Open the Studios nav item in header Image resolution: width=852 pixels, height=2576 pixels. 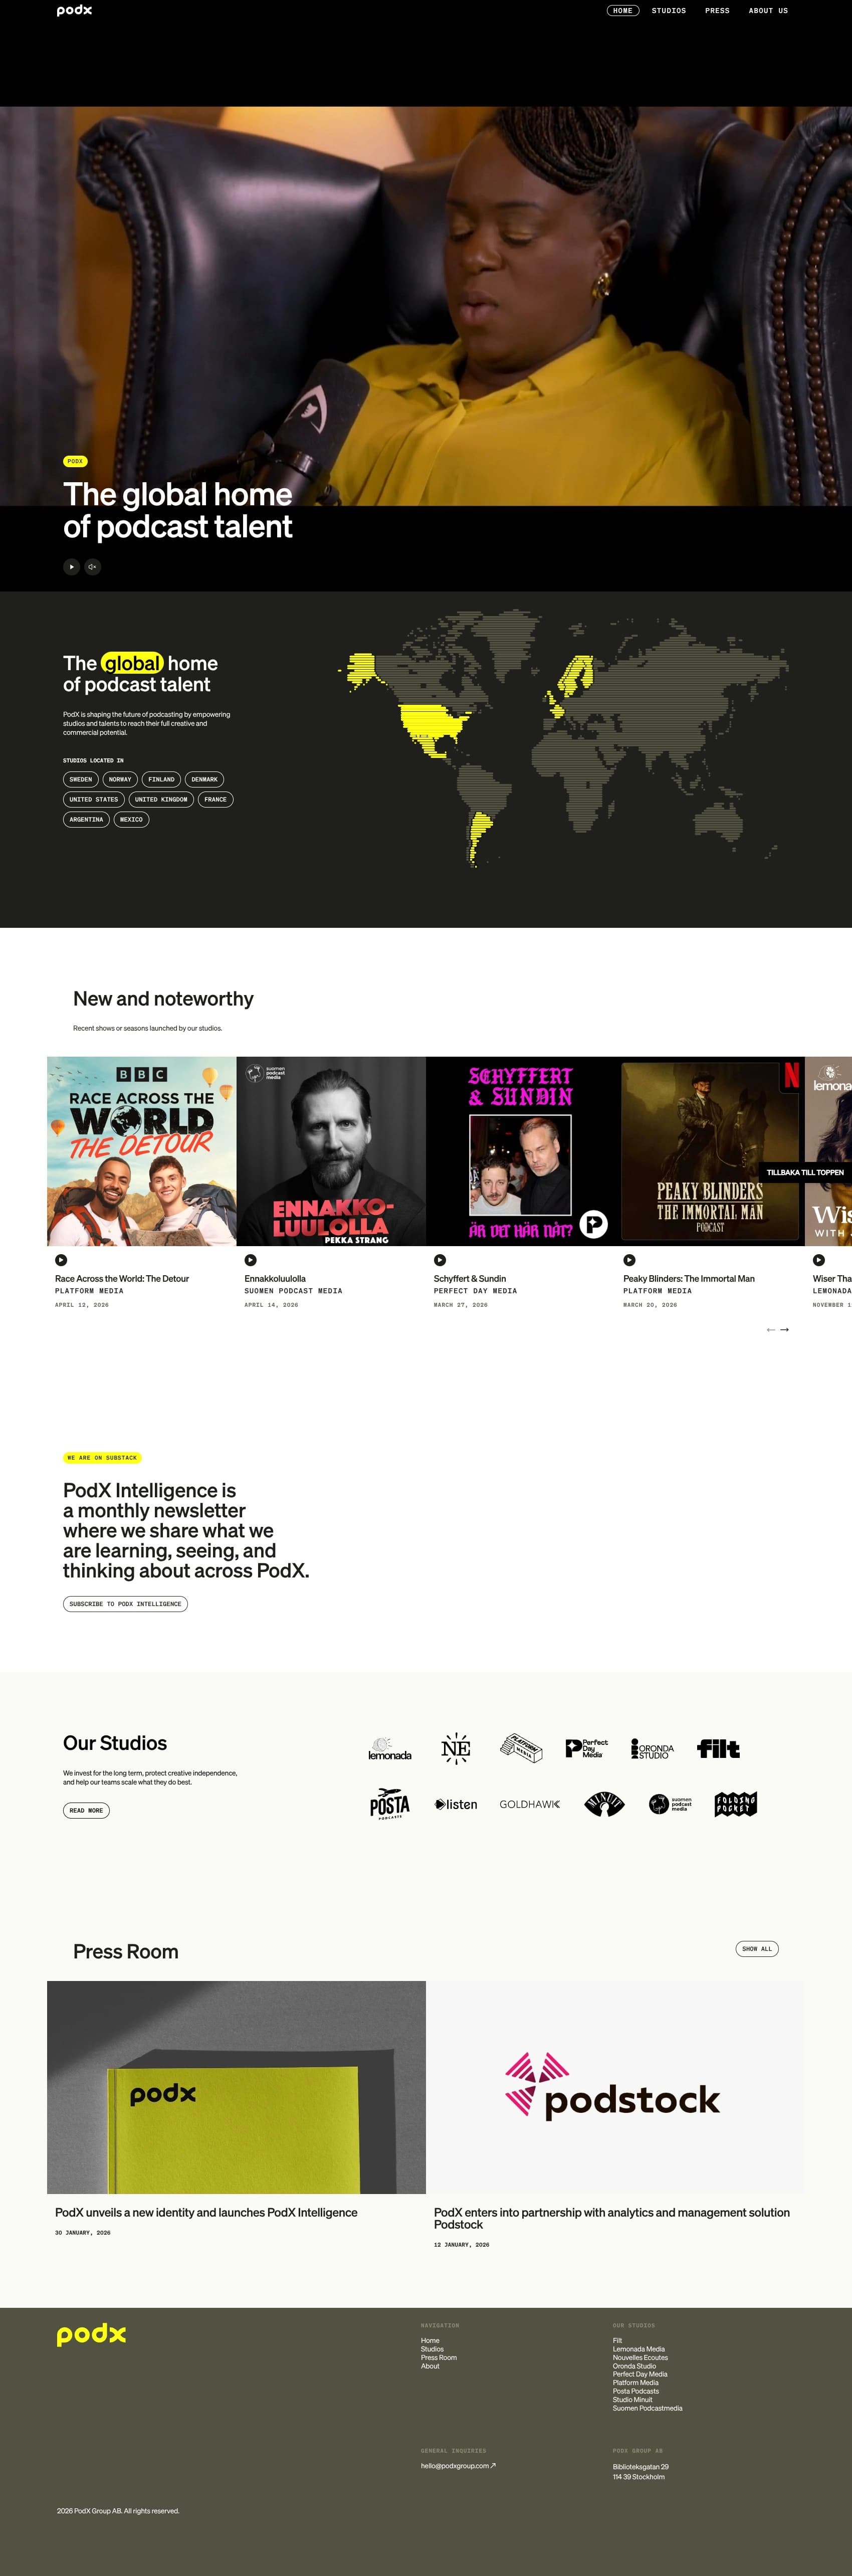click(x=669, y=11)
